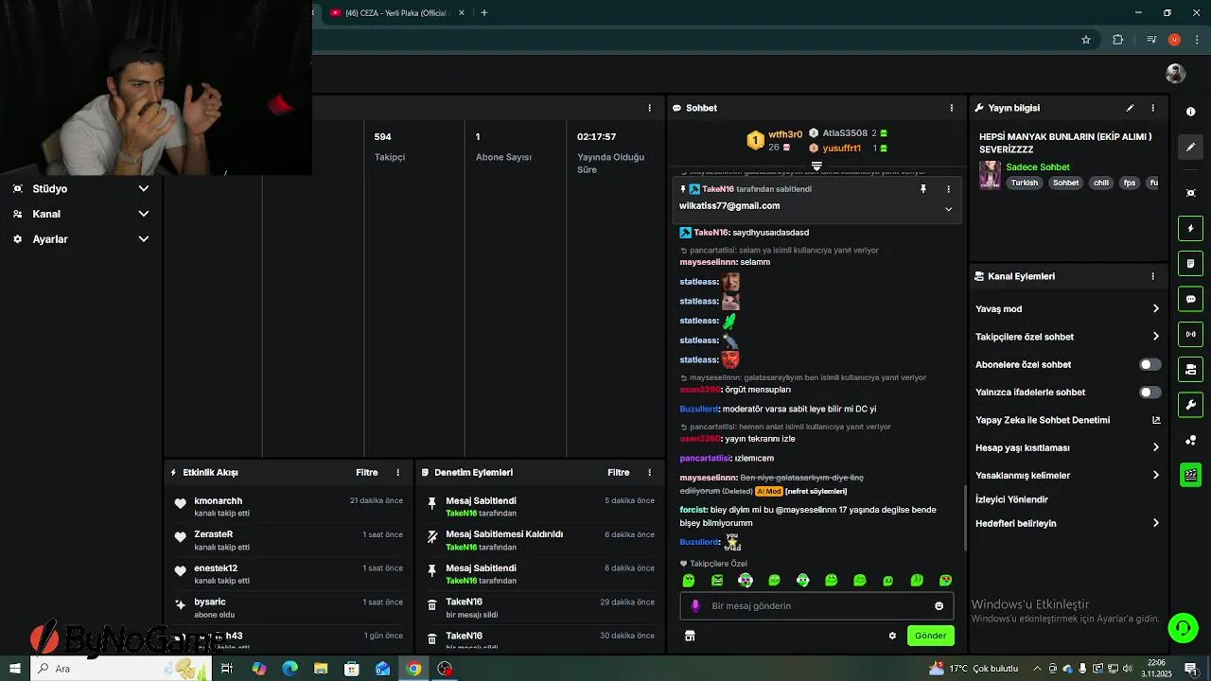Open Yayın bilgisi panel three-dot menu

1152,108
